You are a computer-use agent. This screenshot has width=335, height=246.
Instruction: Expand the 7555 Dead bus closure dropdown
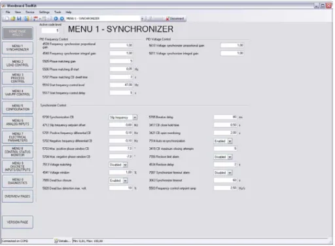[125, 181]
